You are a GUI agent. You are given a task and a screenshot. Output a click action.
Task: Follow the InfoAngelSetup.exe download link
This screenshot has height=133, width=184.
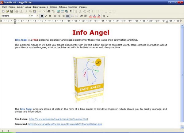coord(65,124)
